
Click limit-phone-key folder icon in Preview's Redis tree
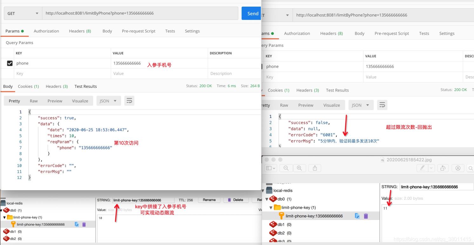click(x=277, y=207)
